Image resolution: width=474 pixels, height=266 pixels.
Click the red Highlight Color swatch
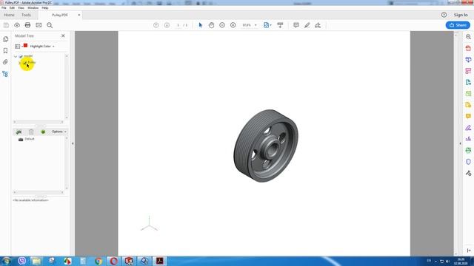[x=25, y=46]
